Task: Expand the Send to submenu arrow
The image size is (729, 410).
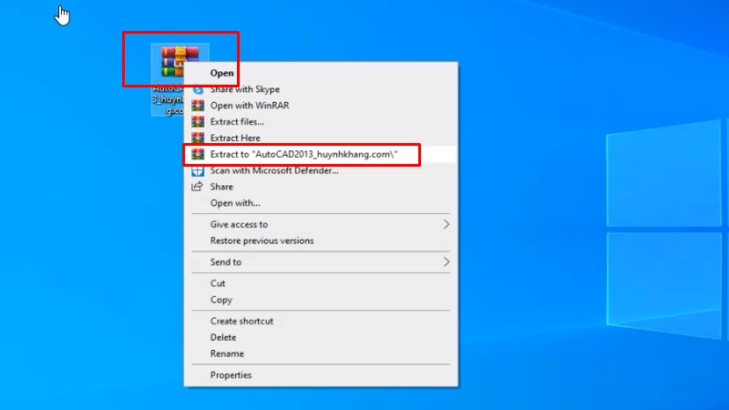Action: coord(447,262)
